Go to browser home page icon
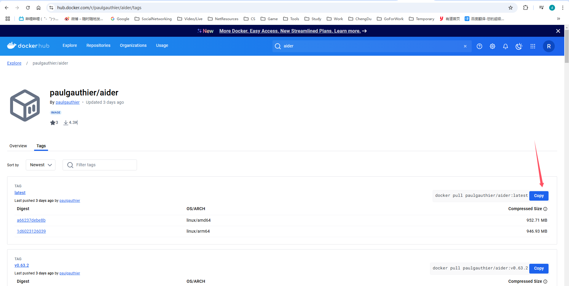The height and width of the screenshot is (286, 569). (39, 8)
